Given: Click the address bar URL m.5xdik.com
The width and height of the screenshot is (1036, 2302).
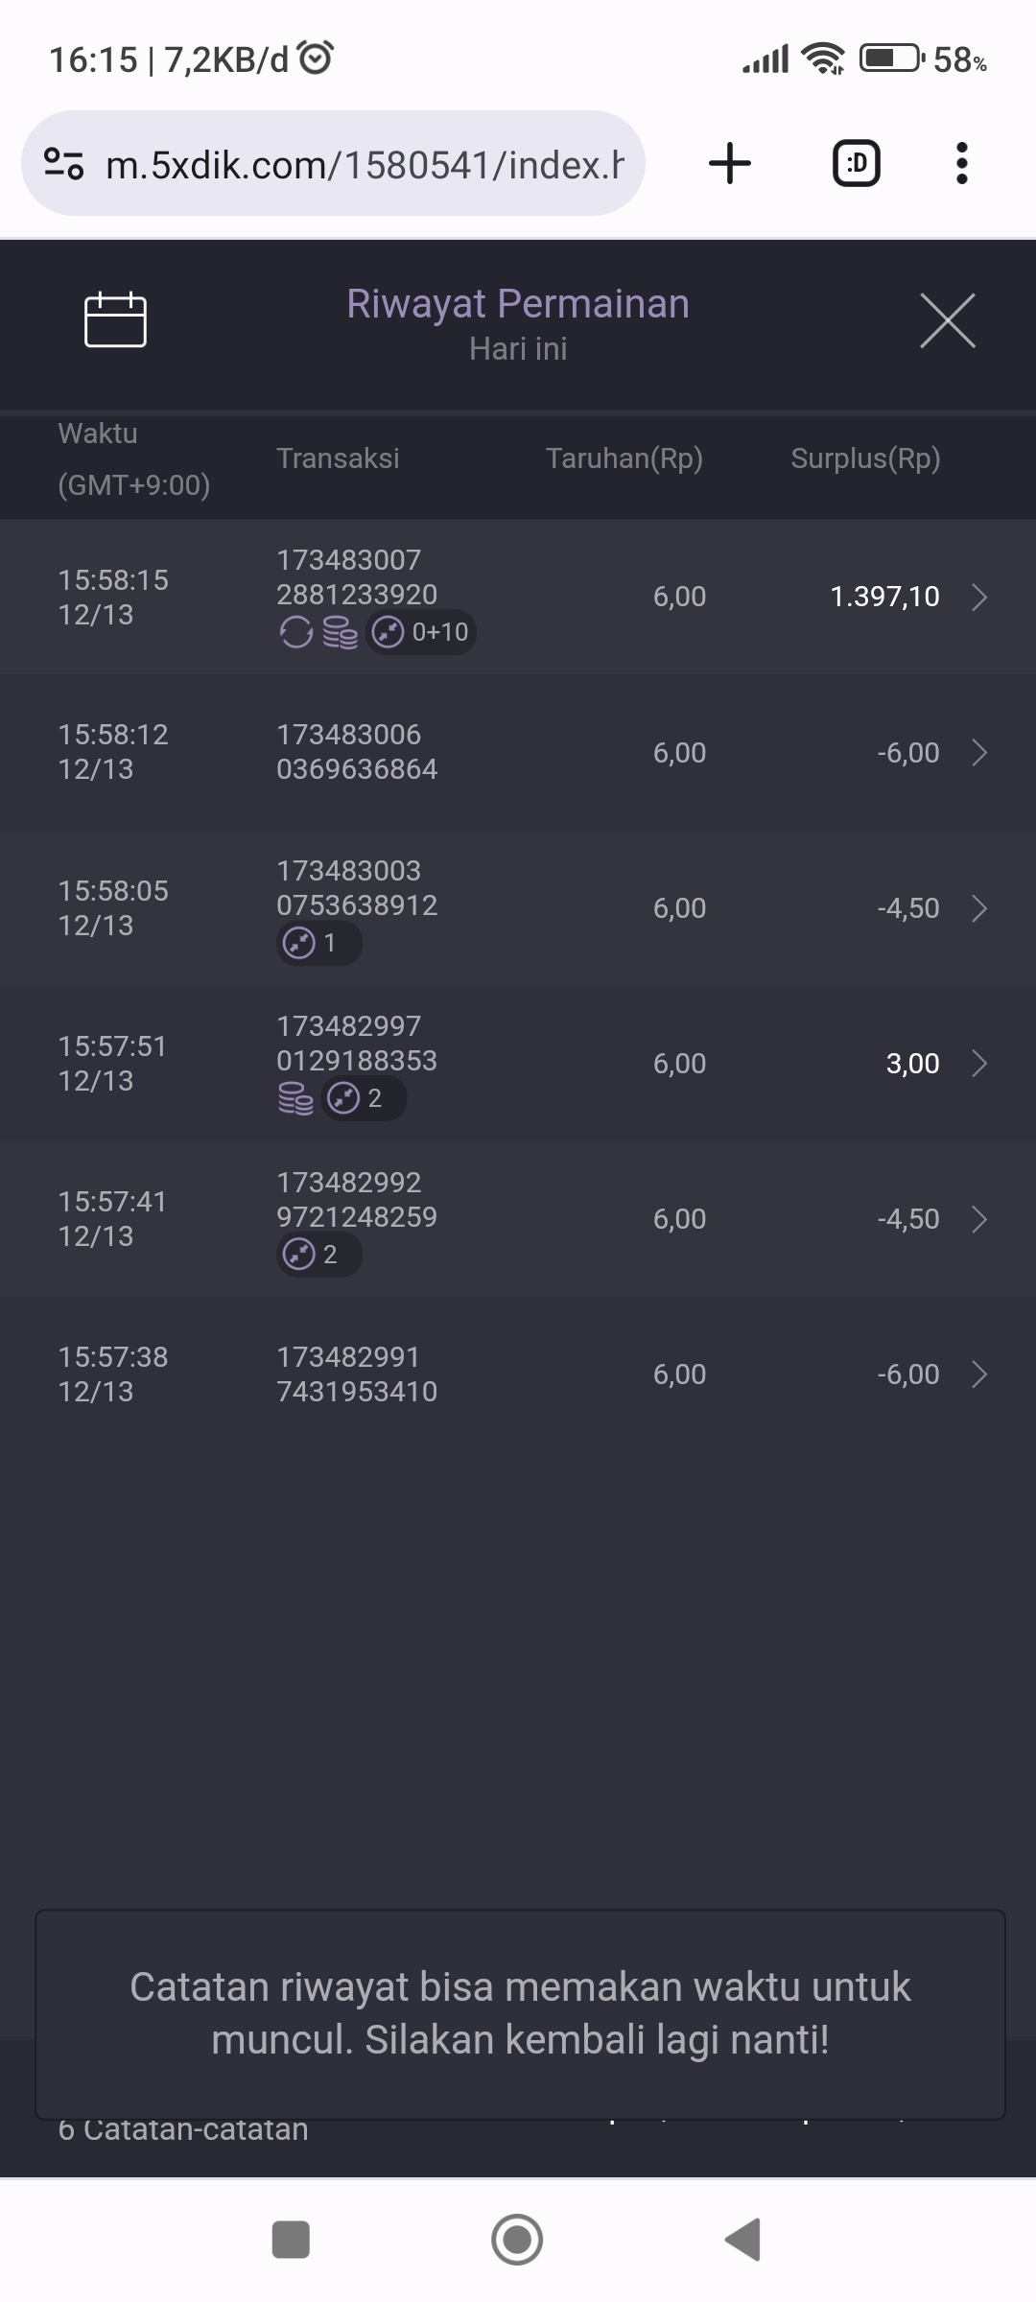Looking at the screenshot, I should pos(365,165).
